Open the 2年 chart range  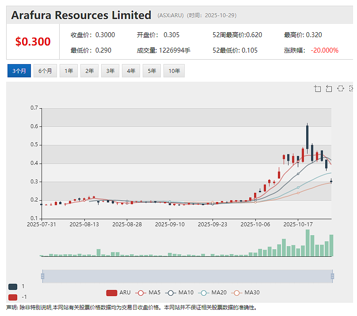(x=90, y=71)
